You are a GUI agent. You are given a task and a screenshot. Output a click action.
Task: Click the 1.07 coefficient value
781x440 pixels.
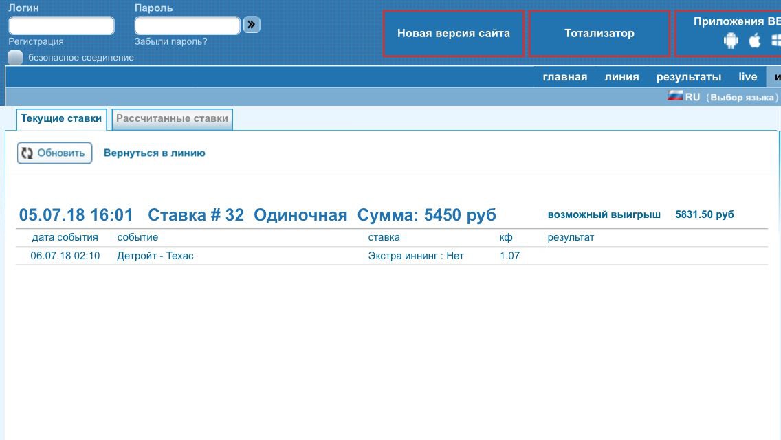click(509, 256)
